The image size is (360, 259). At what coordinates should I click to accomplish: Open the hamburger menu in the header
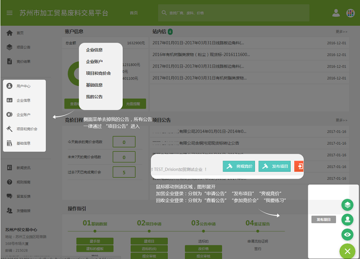coord(10,13)
